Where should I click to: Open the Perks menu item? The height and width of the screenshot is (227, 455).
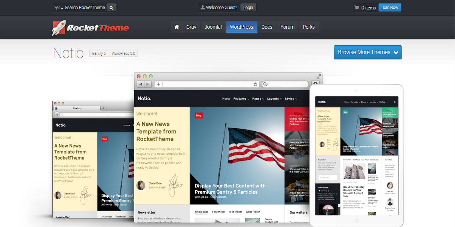coord(309,27)
